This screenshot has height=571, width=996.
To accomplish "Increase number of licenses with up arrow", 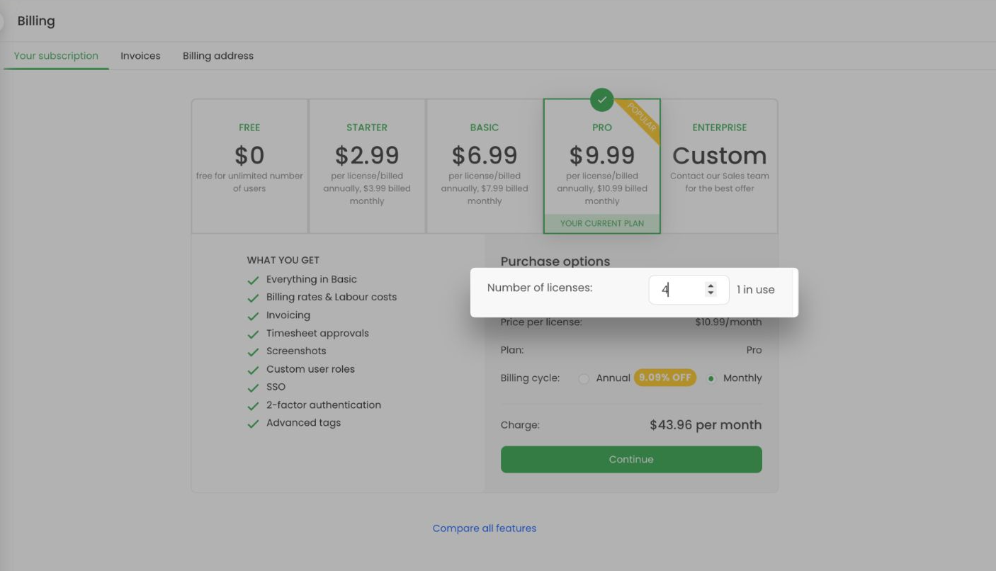I will pos(711,285).
